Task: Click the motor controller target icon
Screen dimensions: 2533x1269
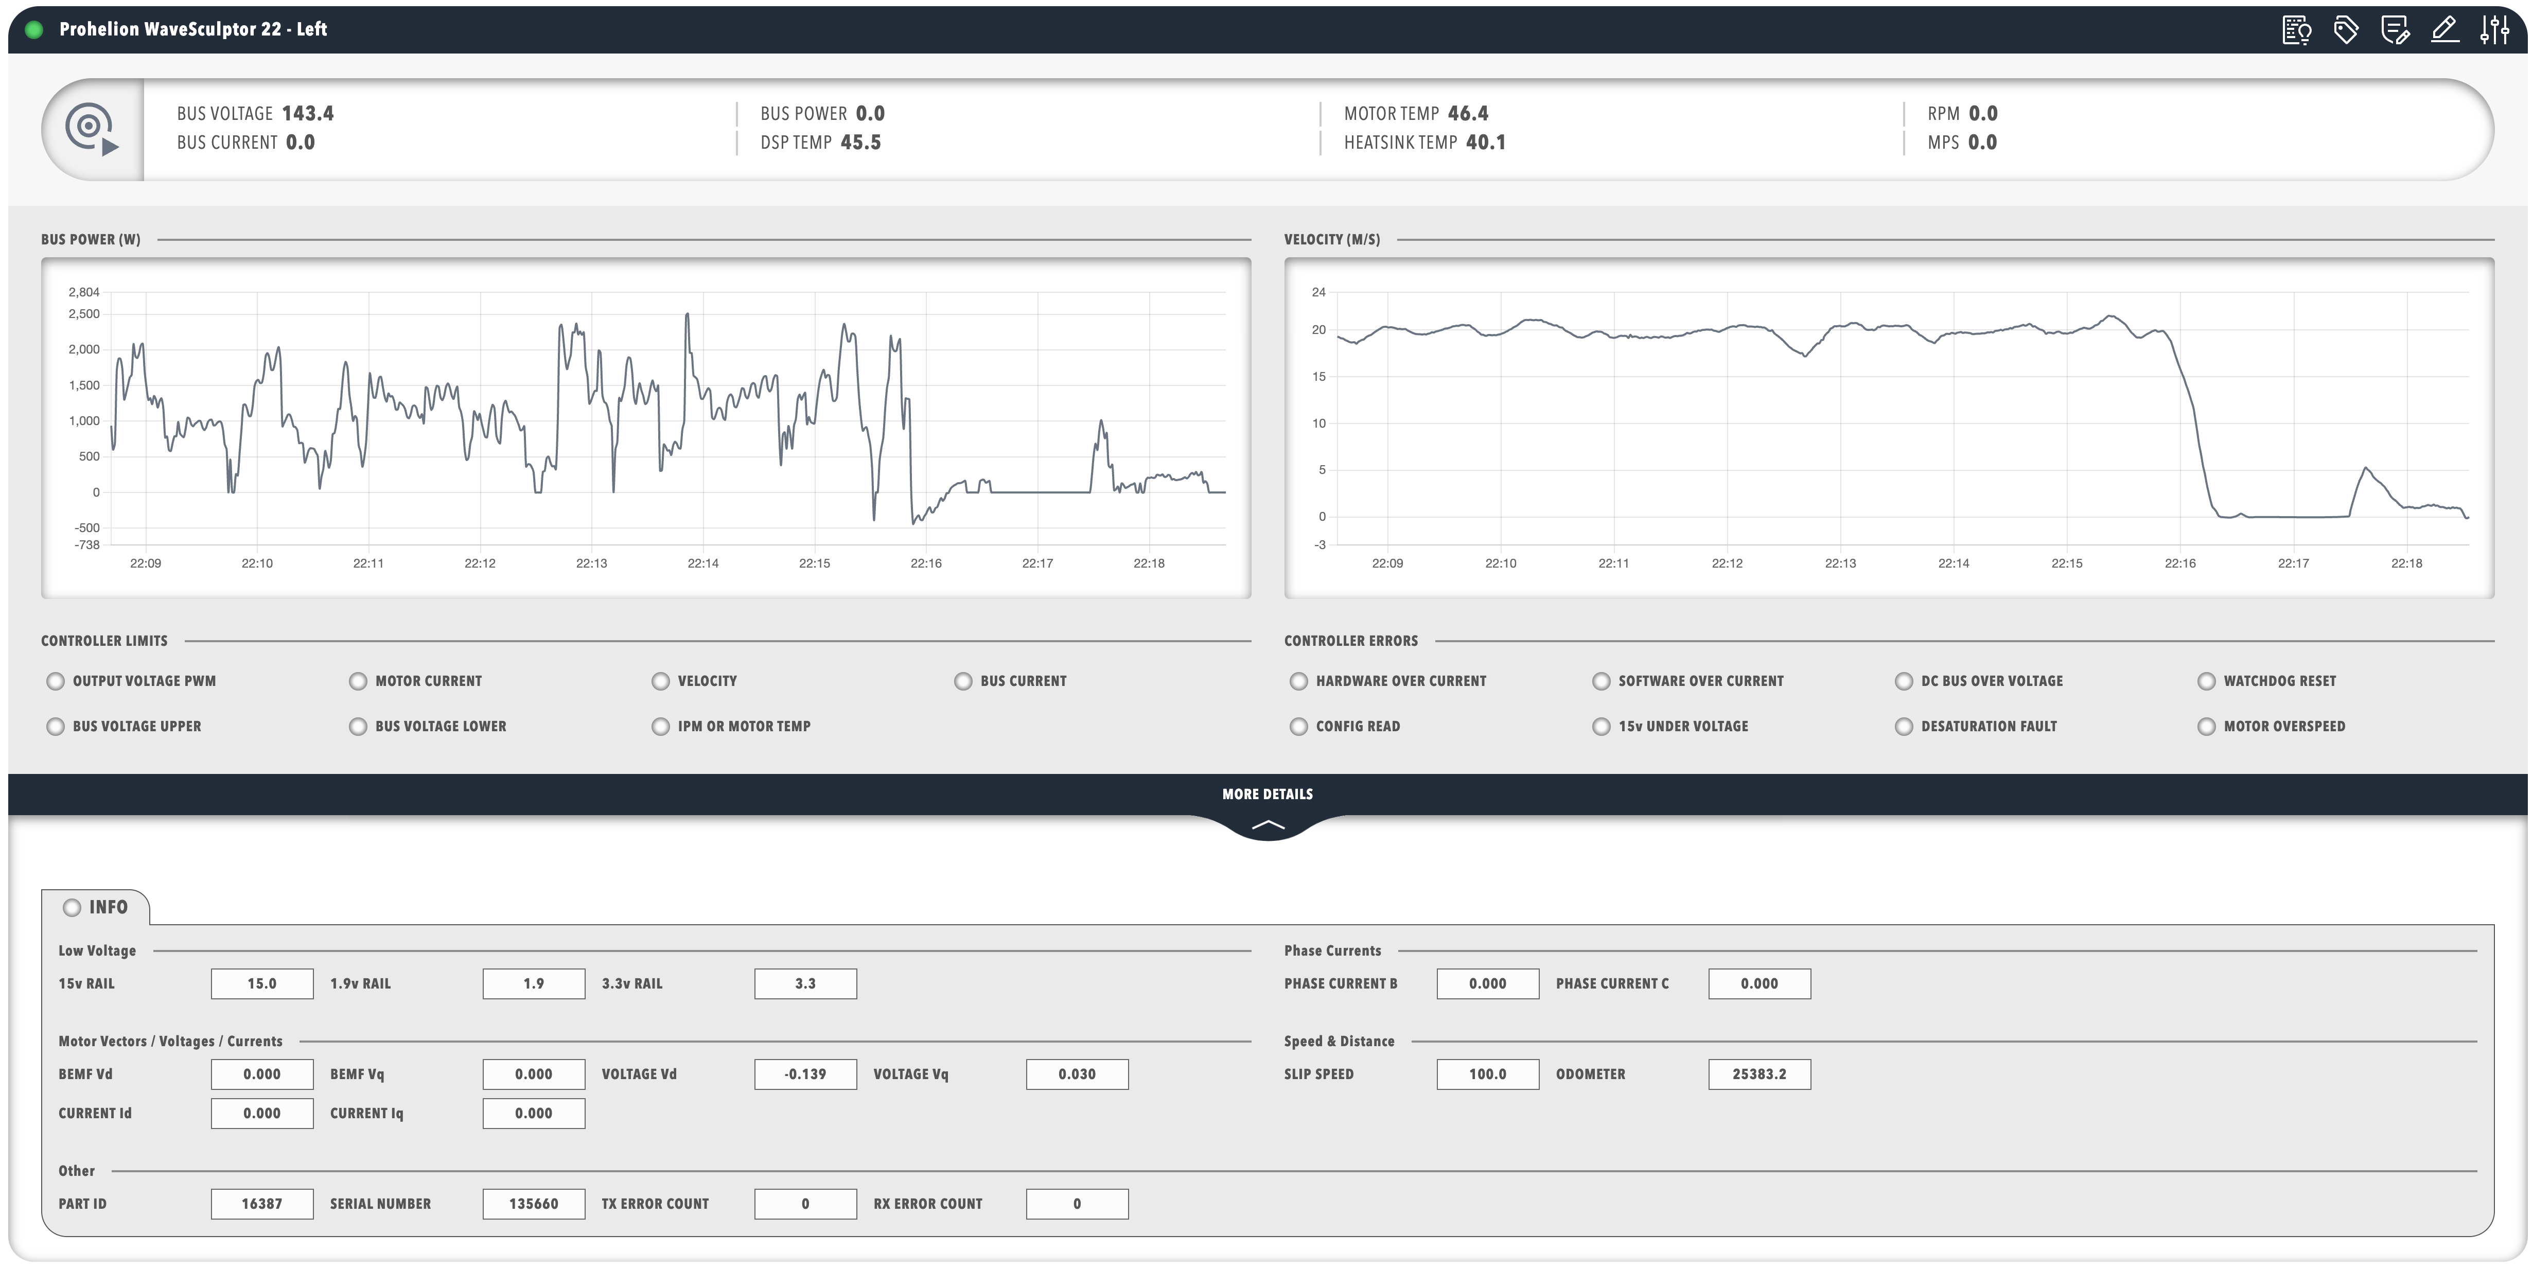Action: pos(93,130)
